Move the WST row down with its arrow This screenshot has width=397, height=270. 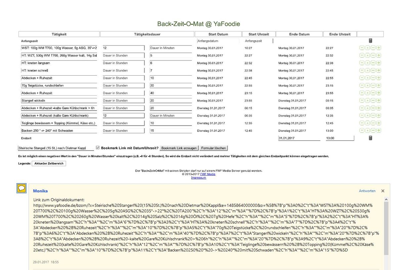pos(362,48)
